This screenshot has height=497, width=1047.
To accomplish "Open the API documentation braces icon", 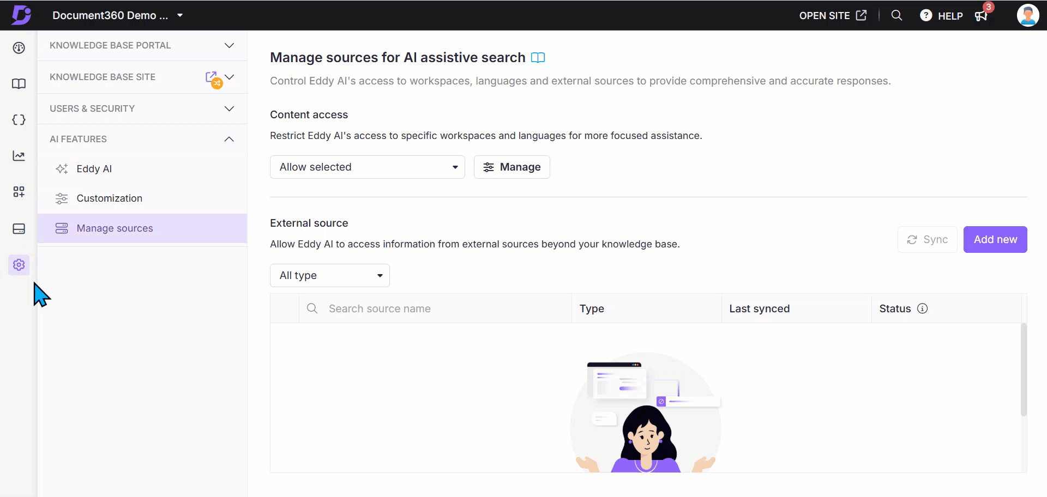I will coord(19,120).
